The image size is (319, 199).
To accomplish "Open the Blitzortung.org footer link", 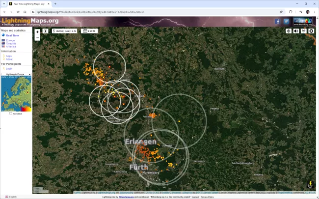I will (x=126, y=197).
